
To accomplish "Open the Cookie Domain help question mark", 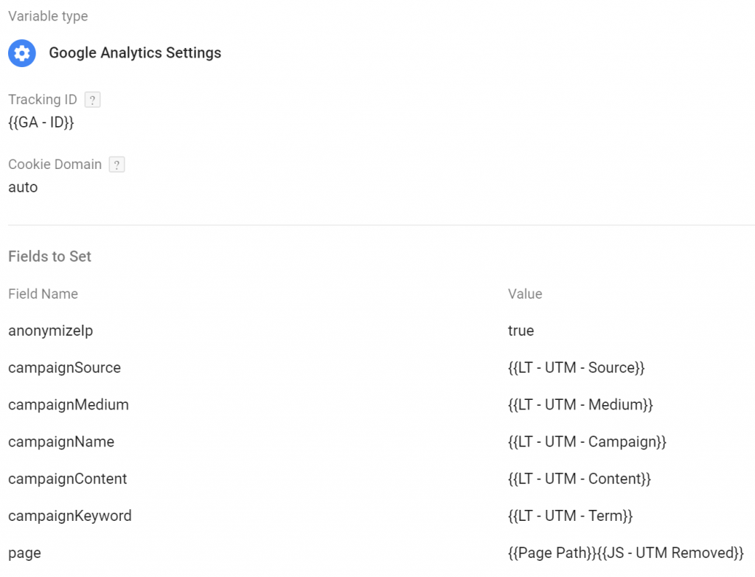I will (x=117, y=165).
